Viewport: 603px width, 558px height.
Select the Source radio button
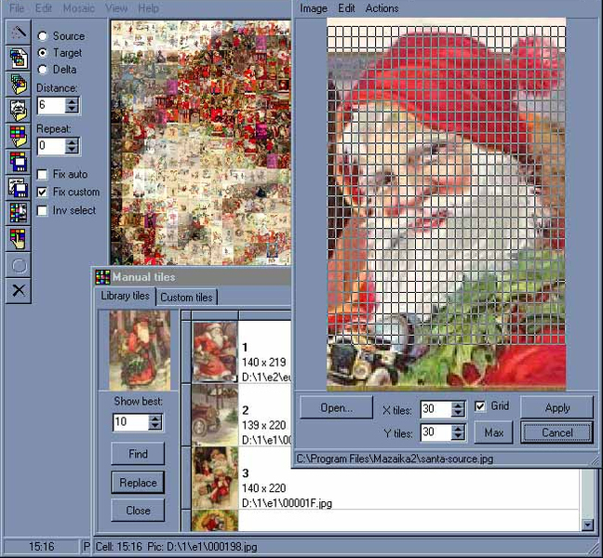(x=42, y=36)
